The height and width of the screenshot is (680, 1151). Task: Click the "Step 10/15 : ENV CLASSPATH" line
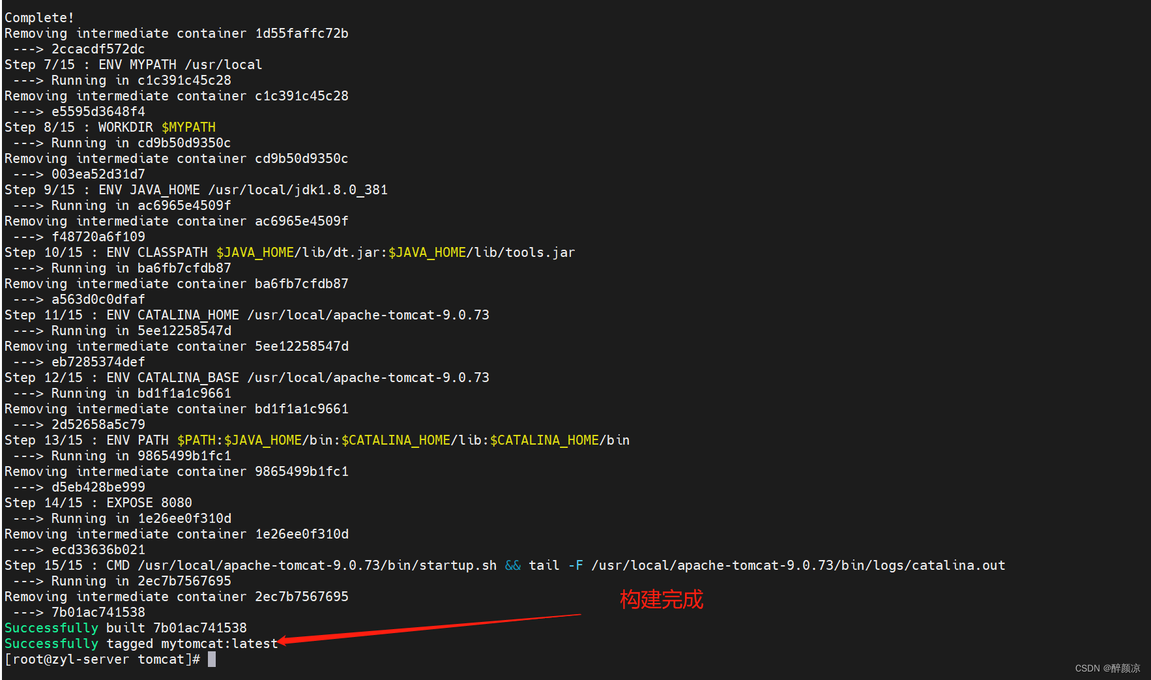290,252
